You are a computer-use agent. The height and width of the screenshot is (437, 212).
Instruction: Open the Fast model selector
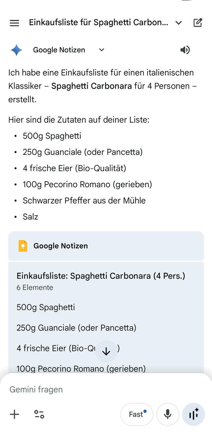(136, 414)
